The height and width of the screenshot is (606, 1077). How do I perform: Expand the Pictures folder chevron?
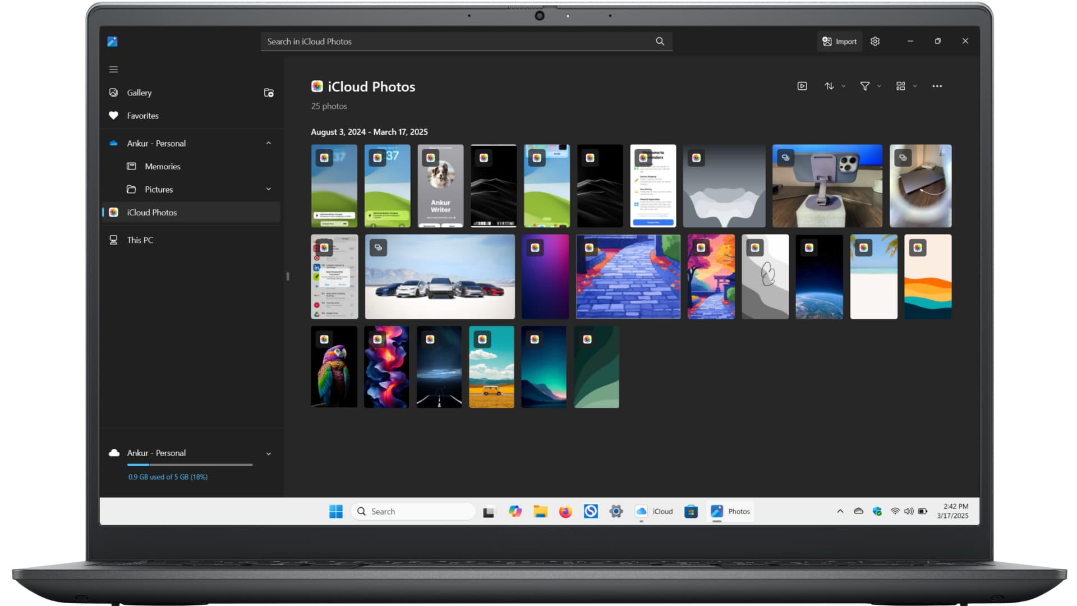[x=269, y=190]
